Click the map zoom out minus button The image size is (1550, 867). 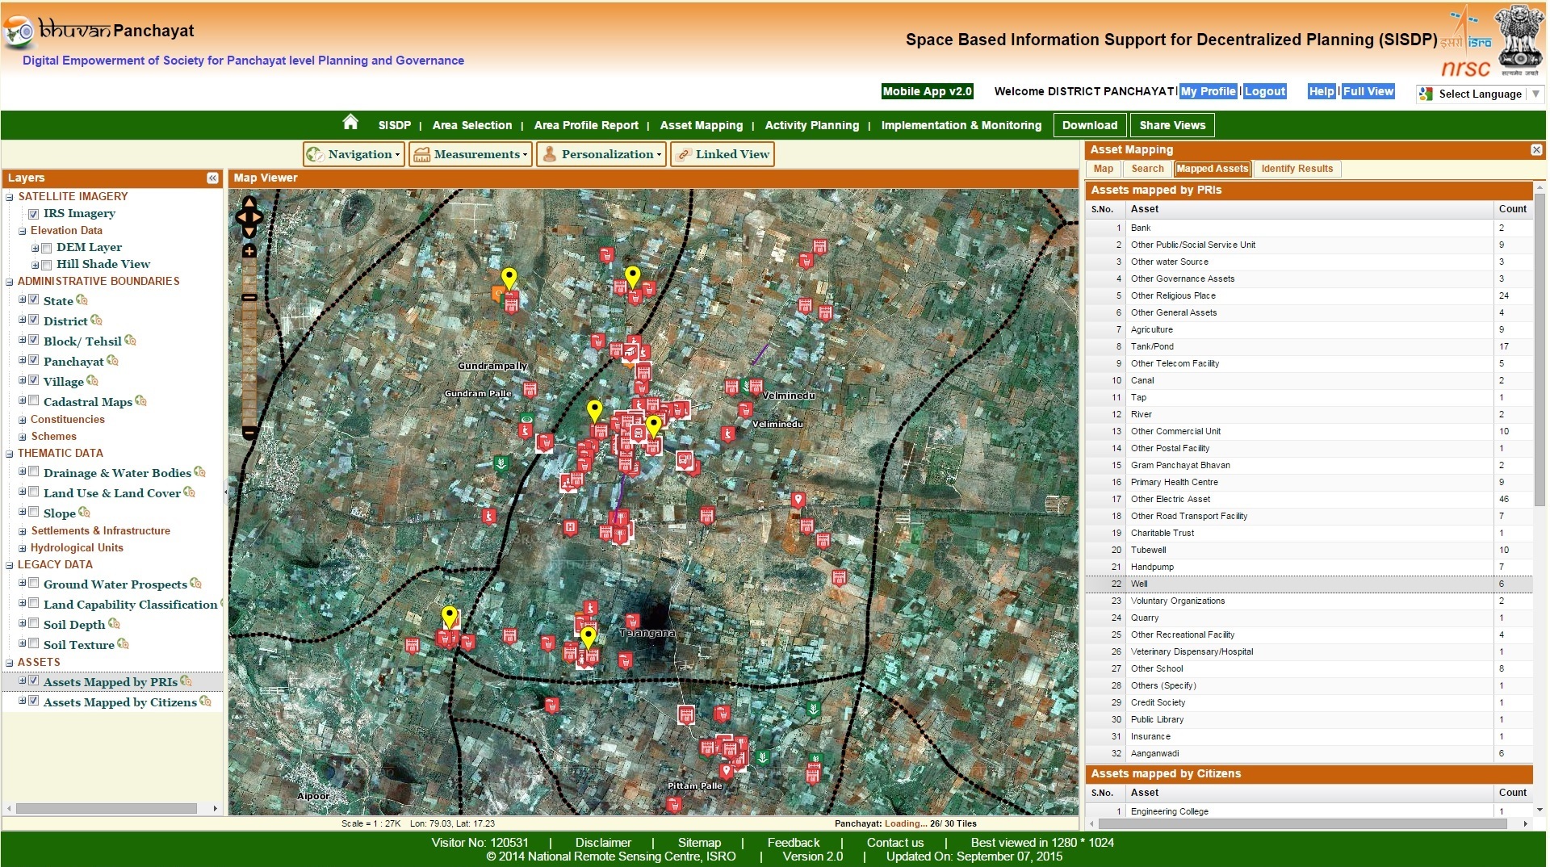[x=249, y=433]
